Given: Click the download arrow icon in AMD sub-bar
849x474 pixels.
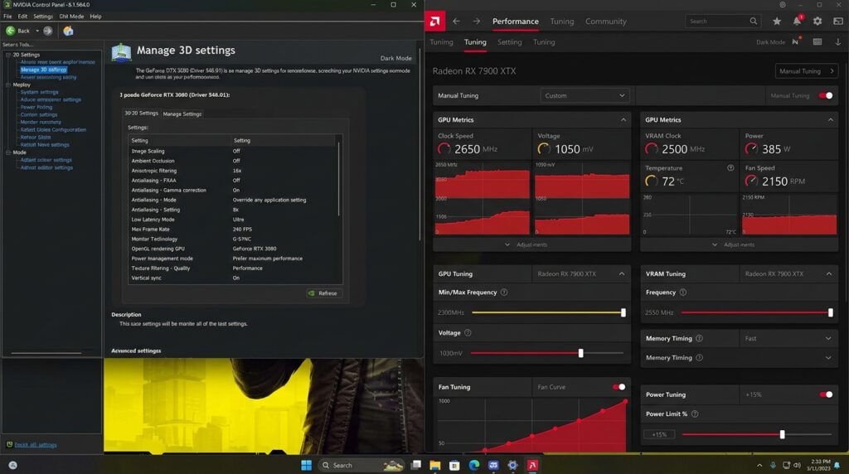Looking at the screenshot, I should pos(837,41).
